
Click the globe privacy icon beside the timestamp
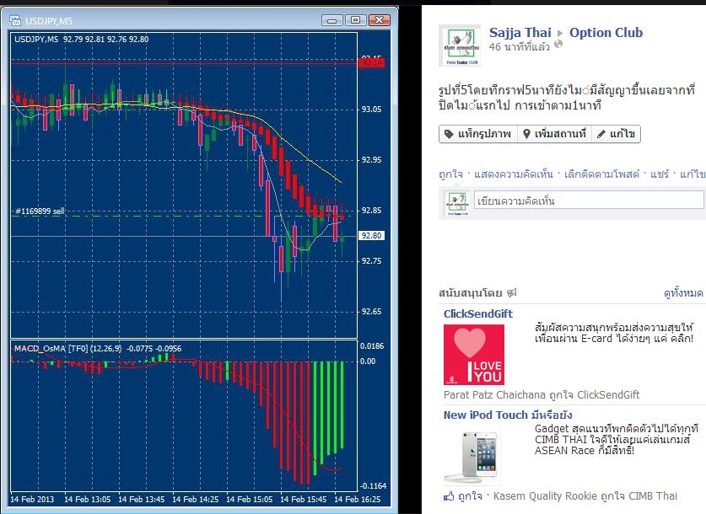coord(558,44)
